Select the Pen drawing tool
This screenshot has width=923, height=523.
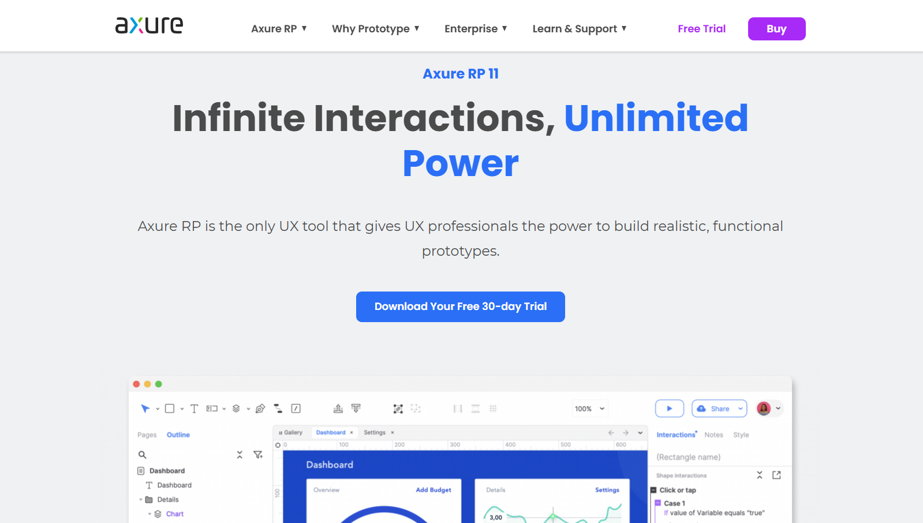pyautogui.click(x=260, y=409)
